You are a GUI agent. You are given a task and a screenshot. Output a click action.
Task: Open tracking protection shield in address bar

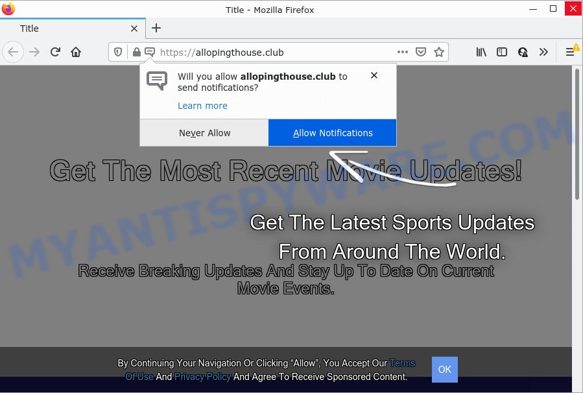point(118,52)
